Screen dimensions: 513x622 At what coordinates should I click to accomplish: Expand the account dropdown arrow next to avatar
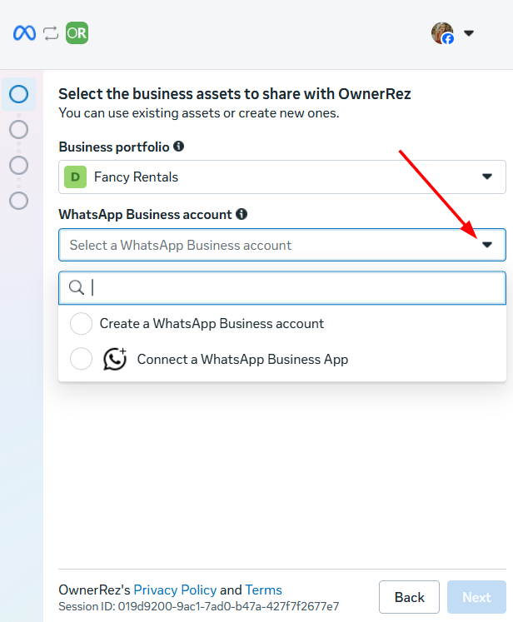click(469, 33)
